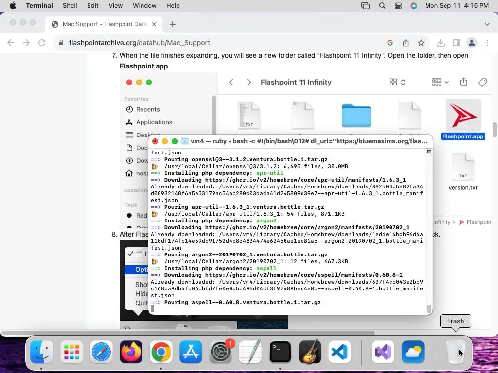Open a new Chrome tab

tap(173, 24)
